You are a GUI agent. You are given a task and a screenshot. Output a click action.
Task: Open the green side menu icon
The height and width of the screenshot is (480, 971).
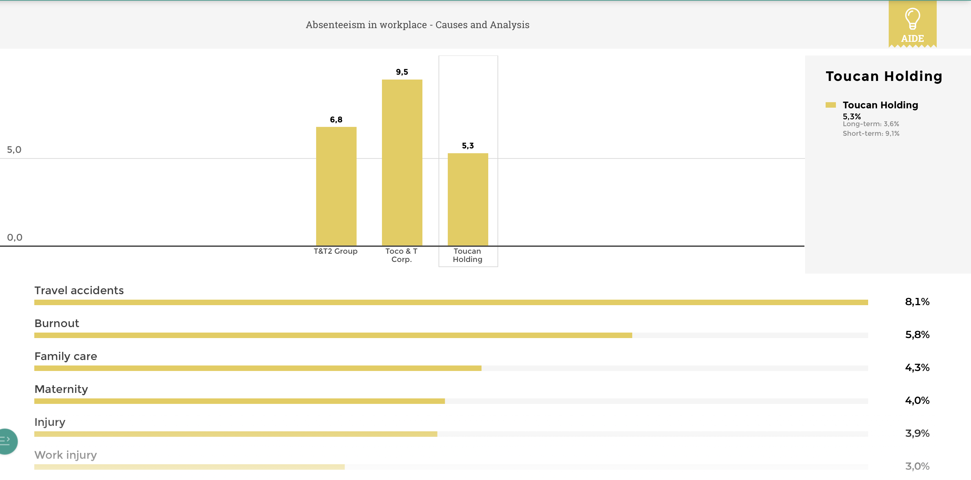point(7,441)
